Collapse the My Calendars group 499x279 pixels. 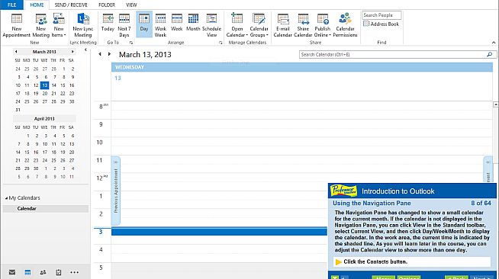pos(6,198)
